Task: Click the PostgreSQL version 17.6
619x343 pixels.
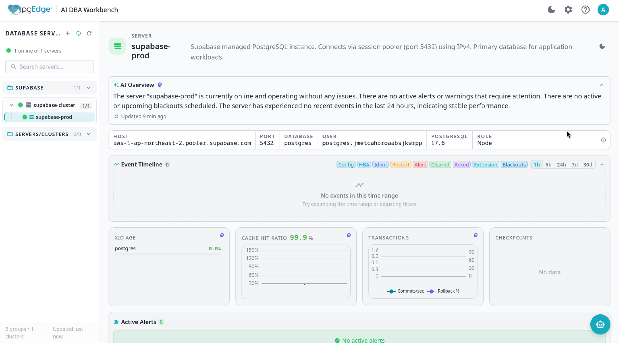Action: (438, 143)
